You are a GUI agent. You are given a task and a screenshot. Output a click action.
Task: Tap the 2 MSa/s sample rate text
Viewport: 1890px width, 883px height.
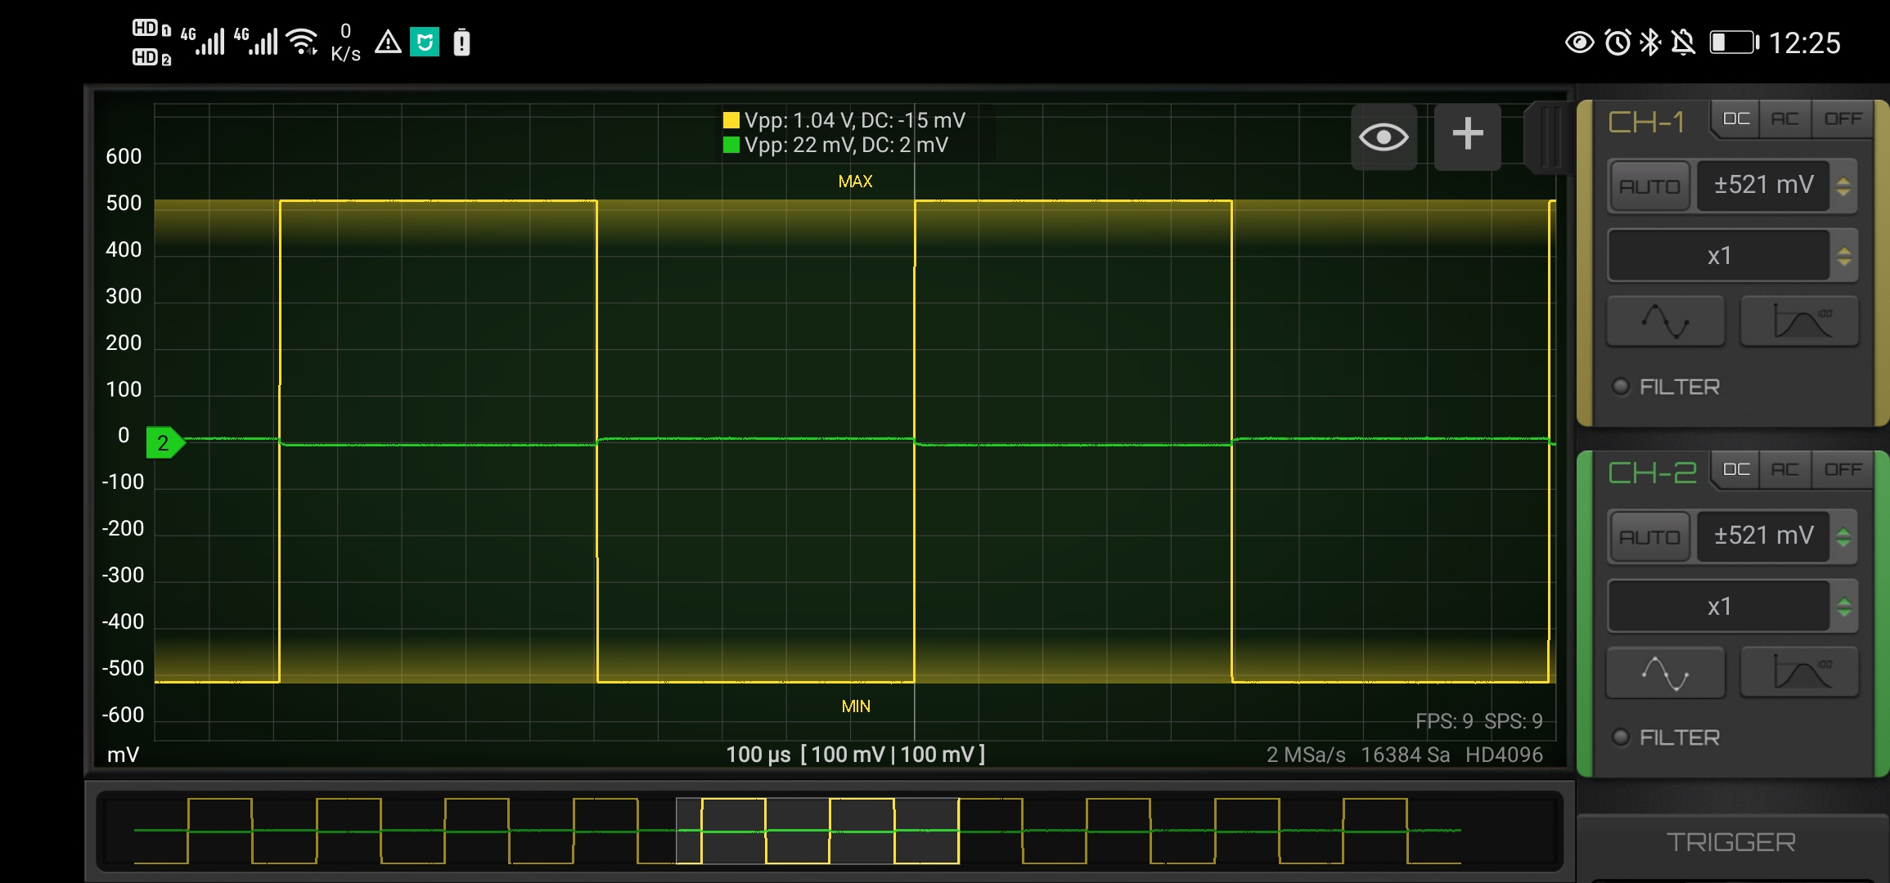tap(1306, 755)
